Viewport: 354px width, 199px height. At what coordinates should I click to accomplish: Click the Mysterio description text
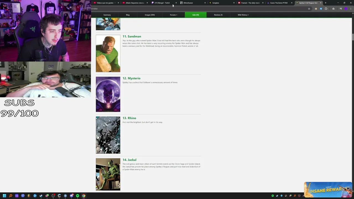point(150,82)
